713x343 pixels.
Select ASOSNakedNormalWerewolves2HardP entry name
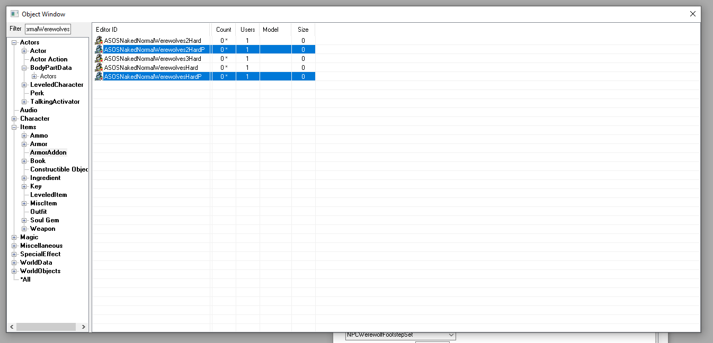[x=154, y=50]
